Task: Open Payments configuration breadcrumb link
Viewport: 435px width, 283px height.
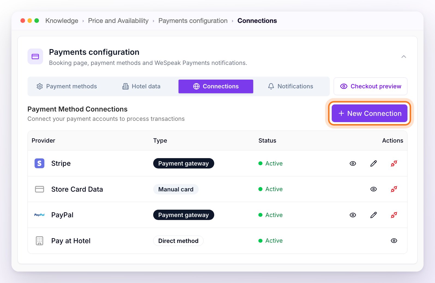Action: pyautogui.click(x=193, y=21)
